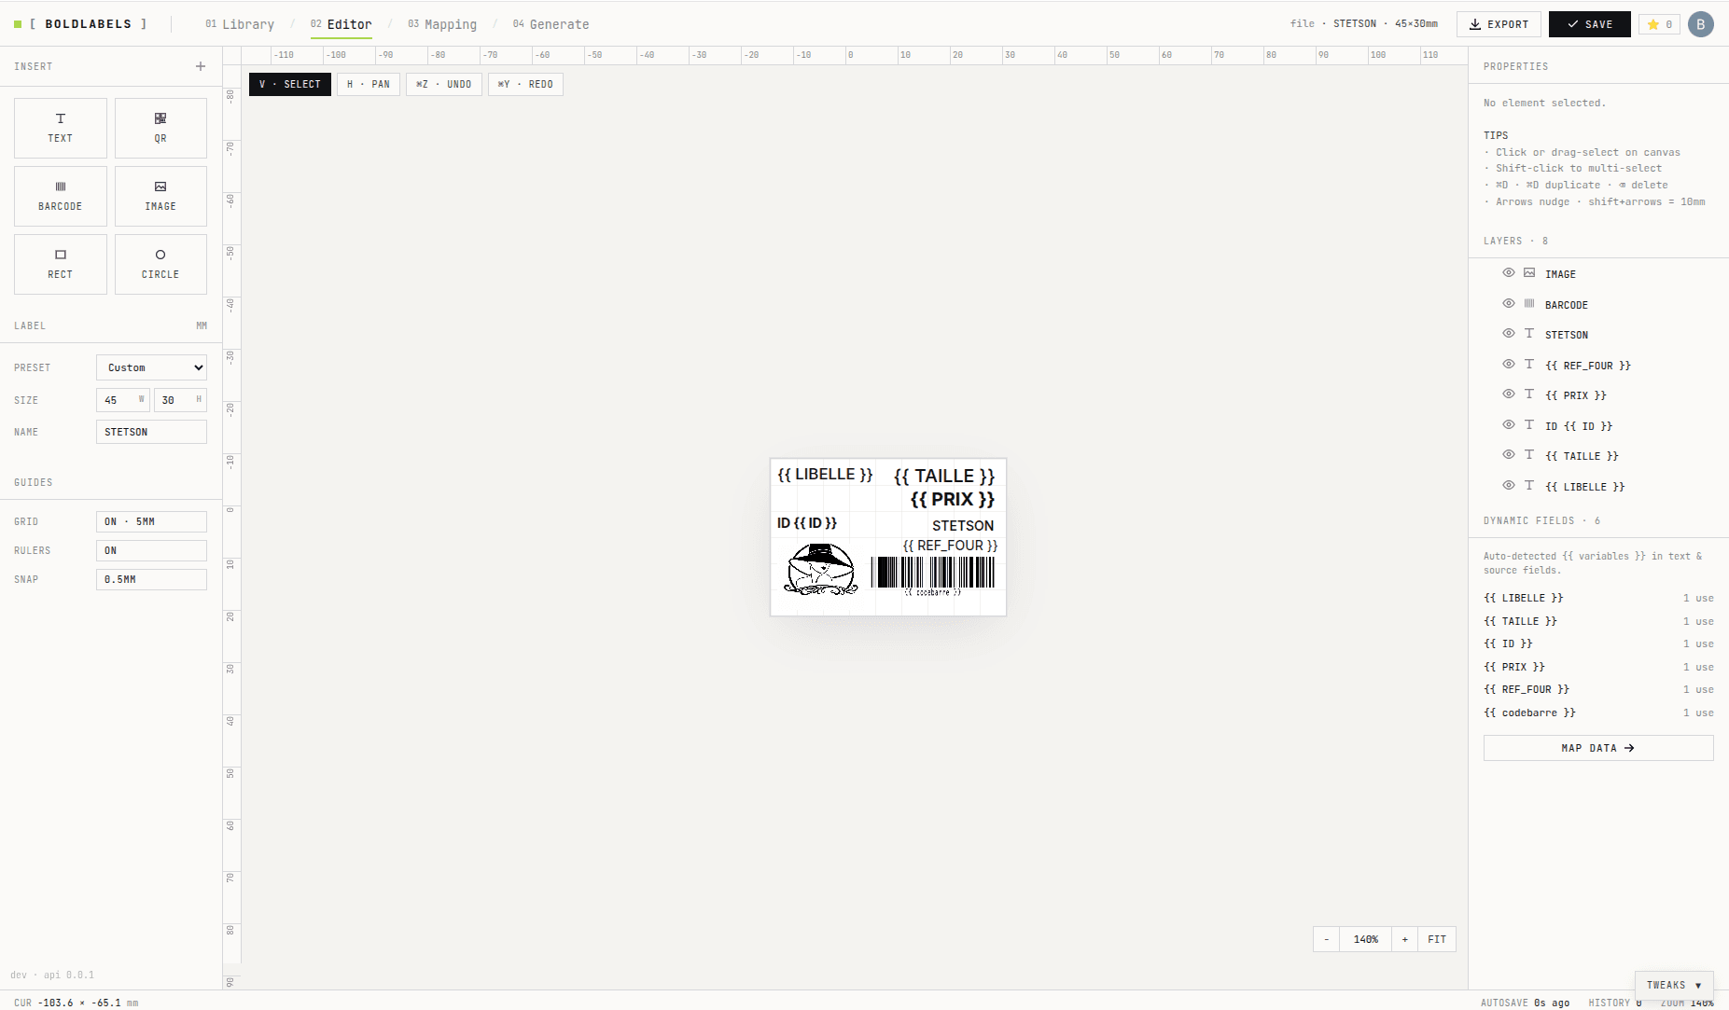Image resolution: width=1729 pixels, height=1010 pixels.
Task: Switch to the Mapping tab
Action: click(442, 24)
